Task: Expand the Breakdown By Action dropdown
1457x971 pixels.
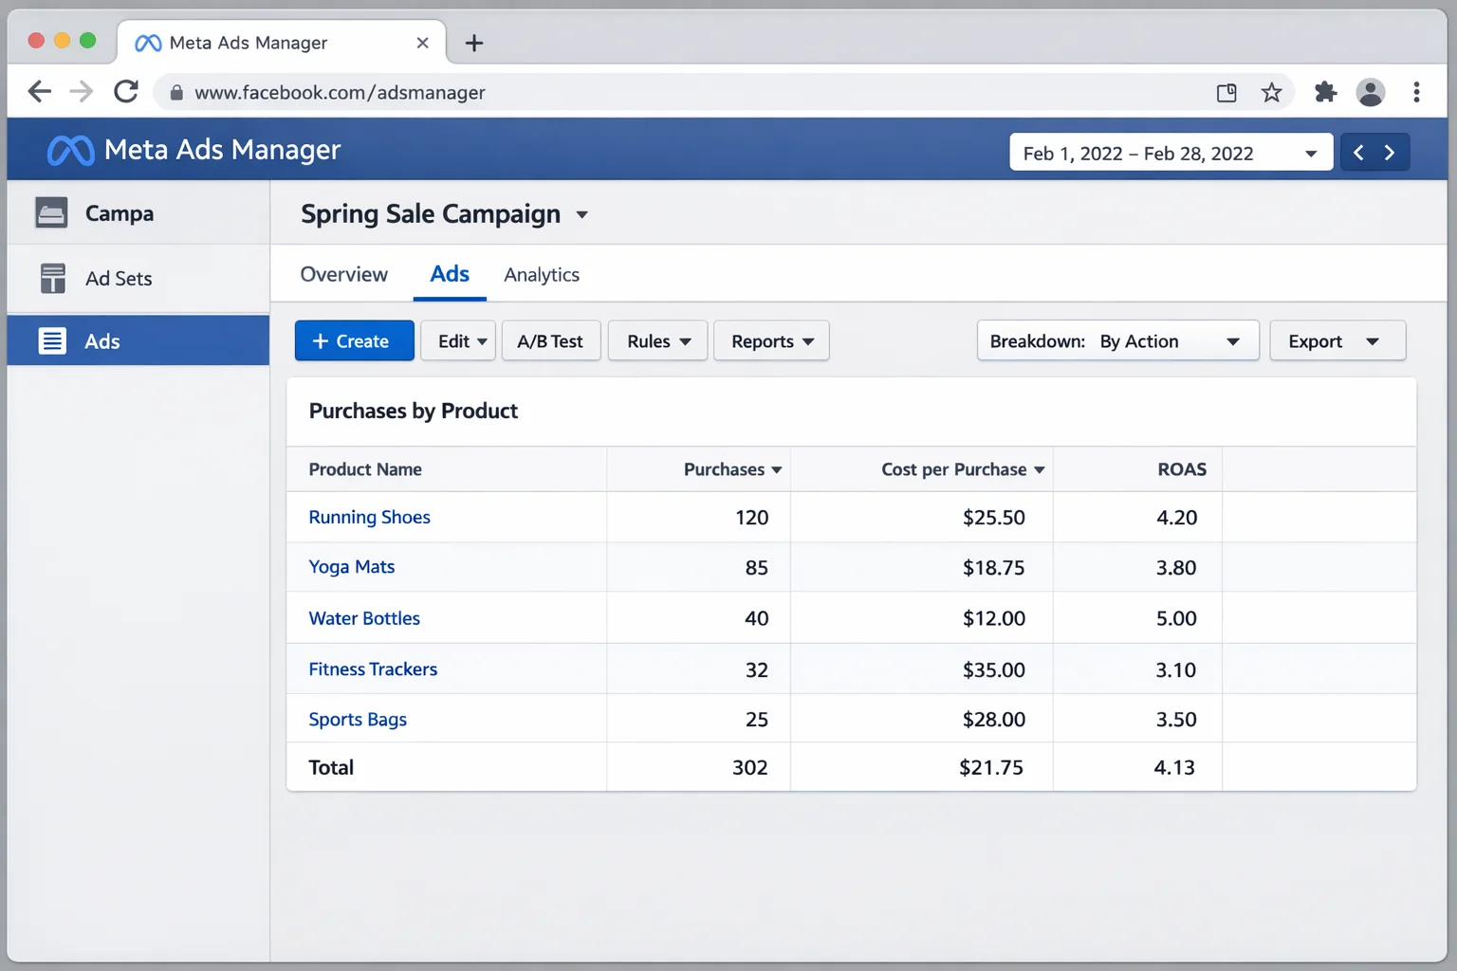Action: [x=1117, y=340]
